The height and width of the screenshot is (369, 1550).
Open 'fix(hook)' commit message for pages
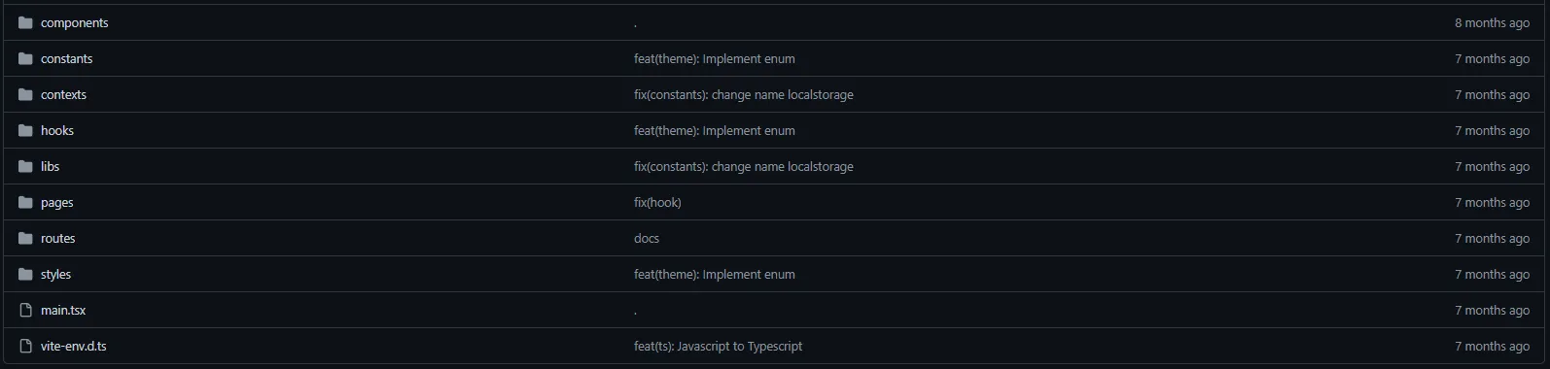657,202
